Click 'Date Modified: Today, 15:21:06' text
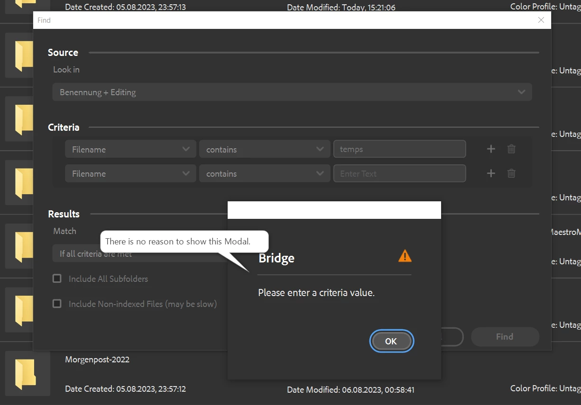This screenshot has height=405, width=581. point(341,7)
